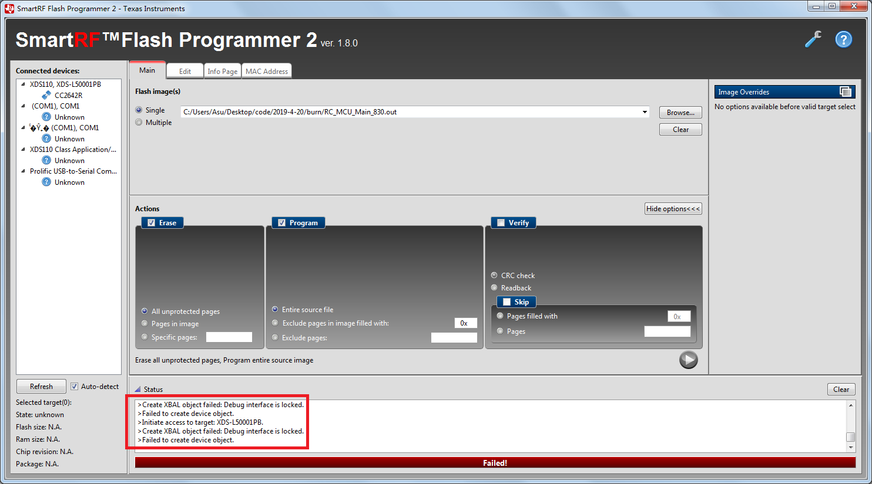The width and height of the screenshot is (872, 484).
Task: Click the Exclude pages input field
Action: pos(454,337)
